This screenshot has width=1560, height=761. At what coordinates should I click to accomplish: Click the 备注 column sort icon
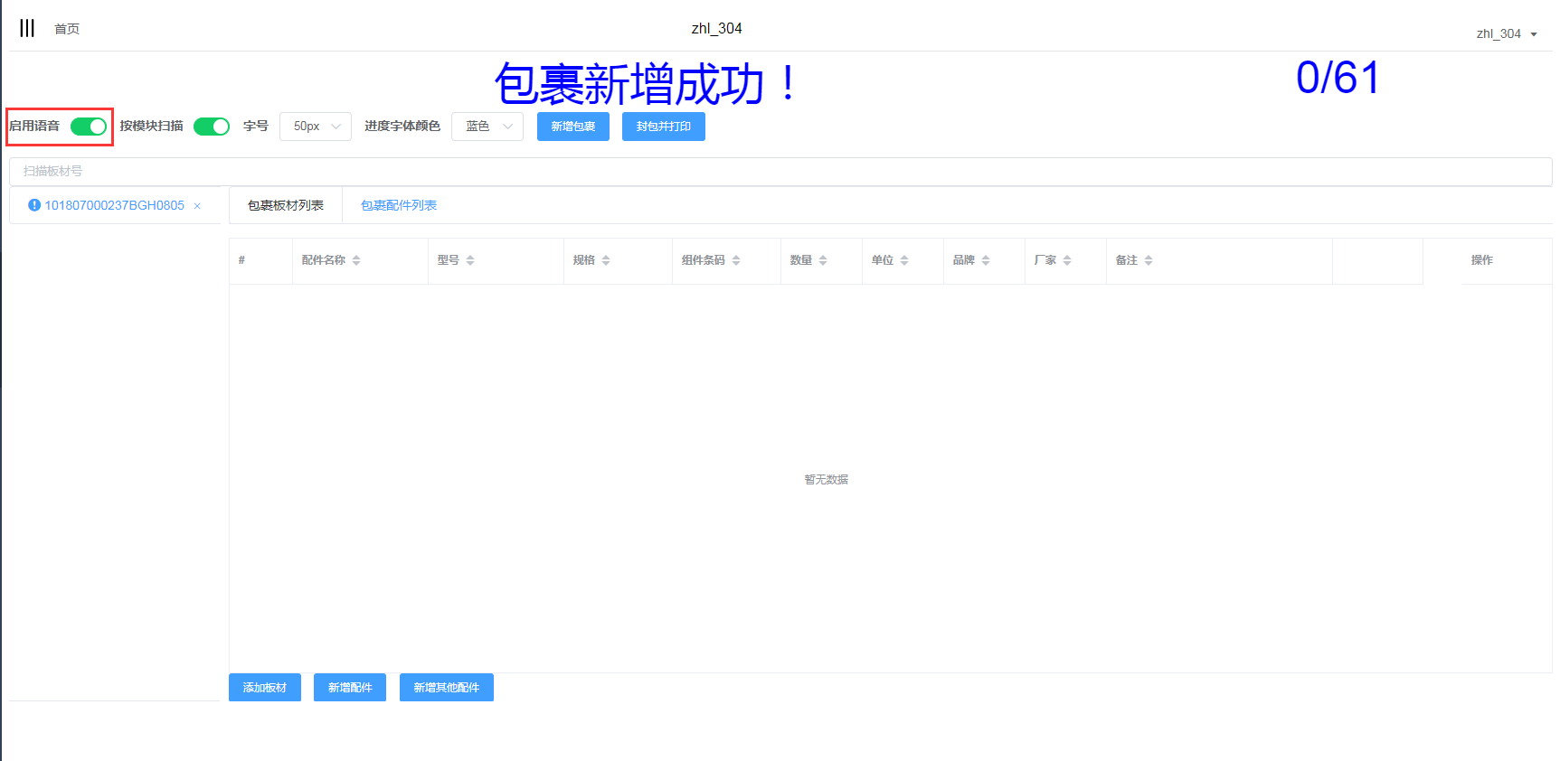point(1149,260)
